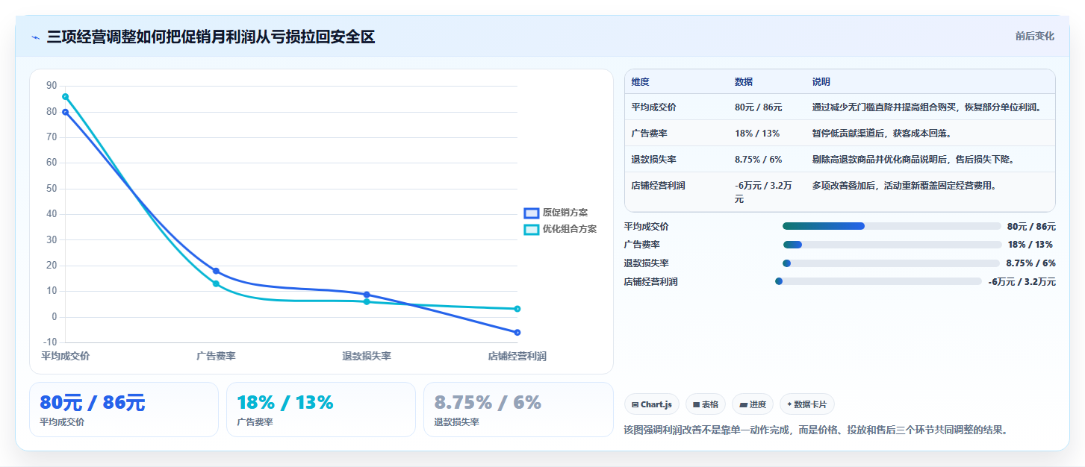
Task: Click the 80元 / 86元 data card
Action: click(x=124, y=410)
